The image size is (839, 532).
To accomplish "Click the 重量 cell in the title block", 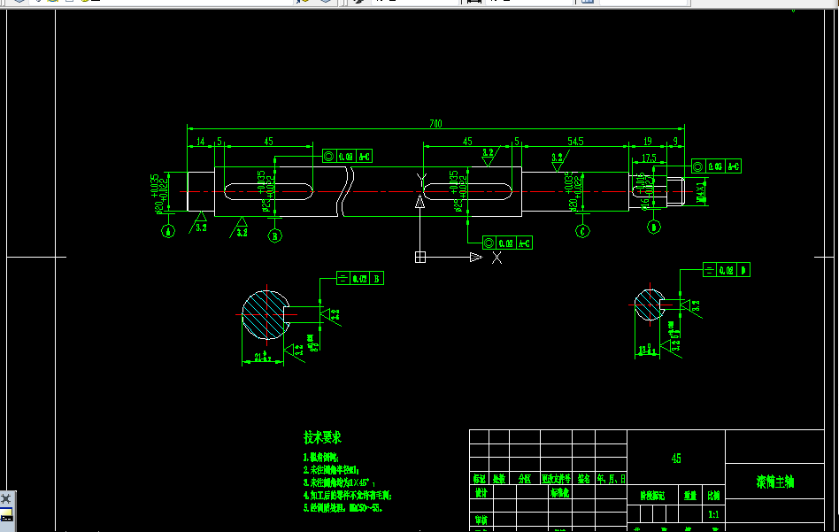I will tap(690, 496).
